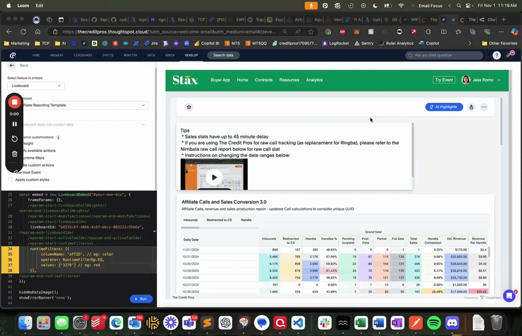Open the chat support bubble

tap(508, 296)
